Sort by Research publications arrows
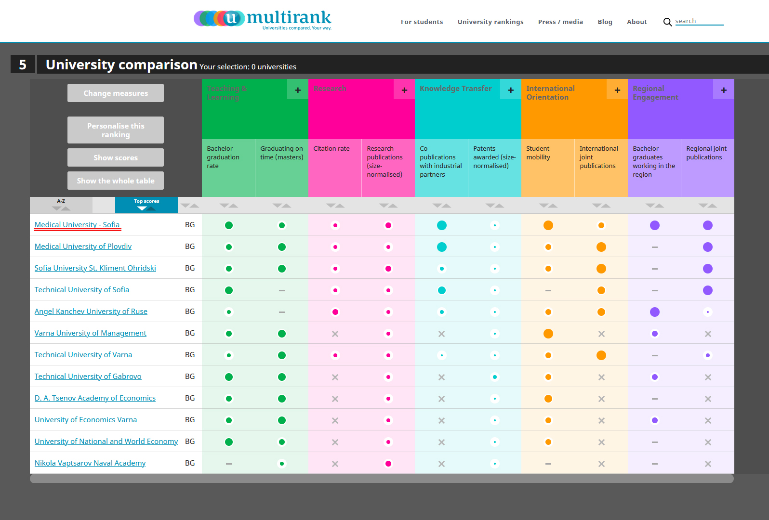 pos(388,206)
